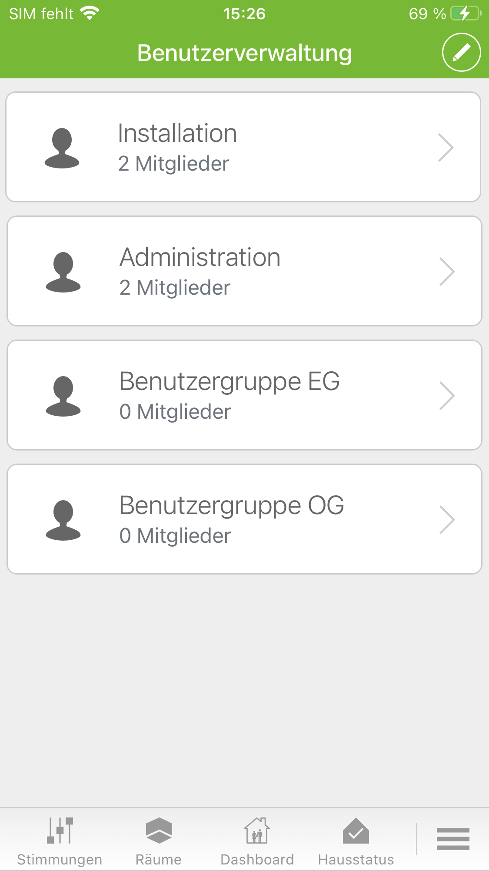
Task: Open the hamburger menu icon
Action: click(x=453, y=839)
